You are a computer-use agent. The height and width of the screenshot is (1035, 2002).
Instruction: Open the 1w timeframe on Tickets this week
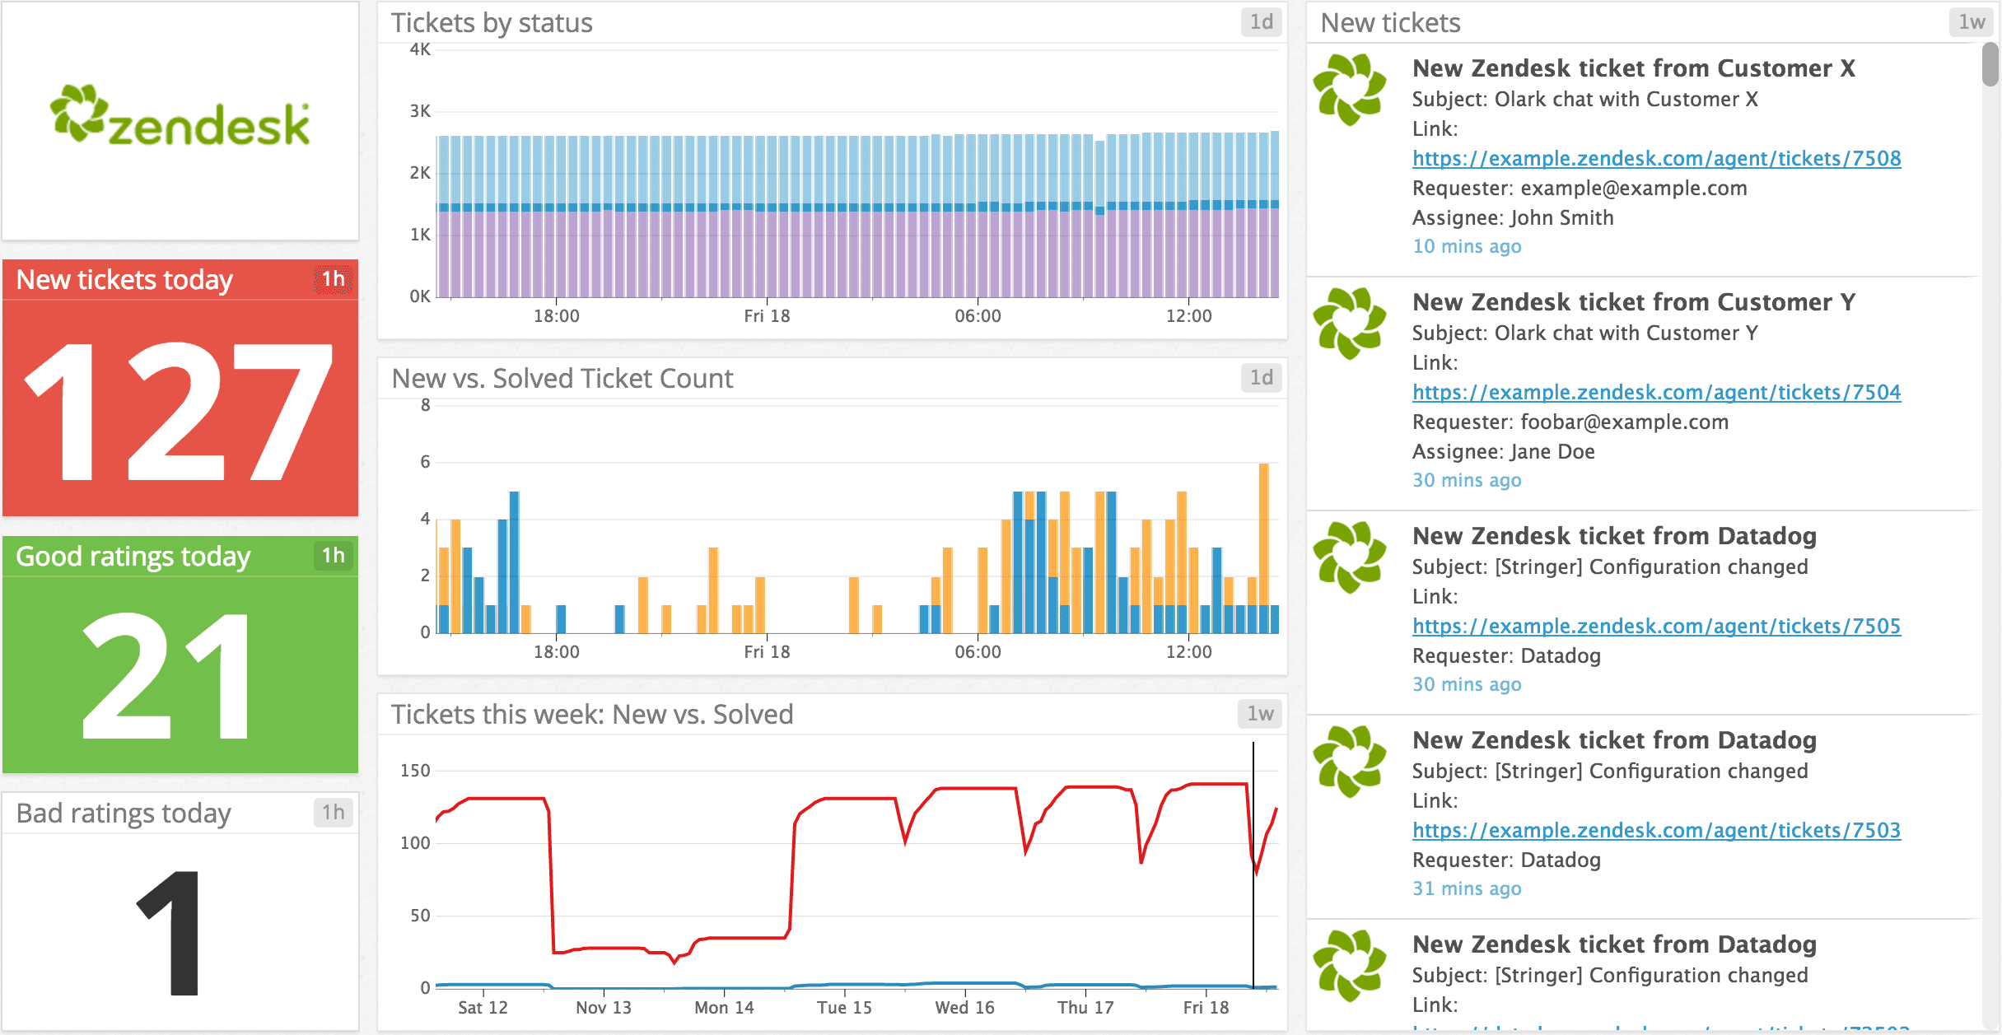(1259, 714)
